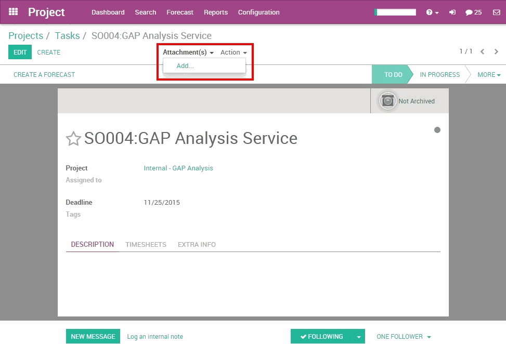Click the planning progress bar in the header
The image size is (506, 344).
pos(395,11)
